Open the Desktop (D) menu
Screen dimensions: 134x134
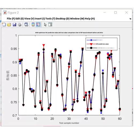click(x=63, y=18)
